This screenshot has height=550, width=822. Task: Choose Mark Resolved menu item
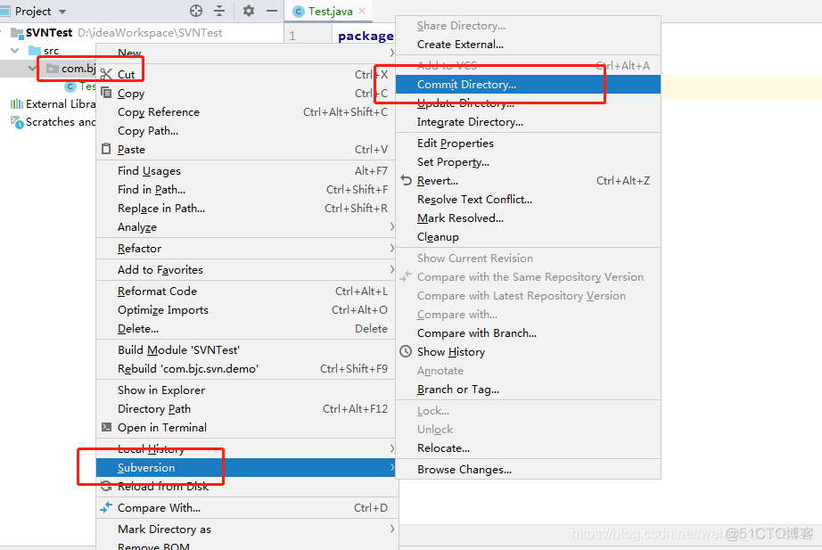528,218
